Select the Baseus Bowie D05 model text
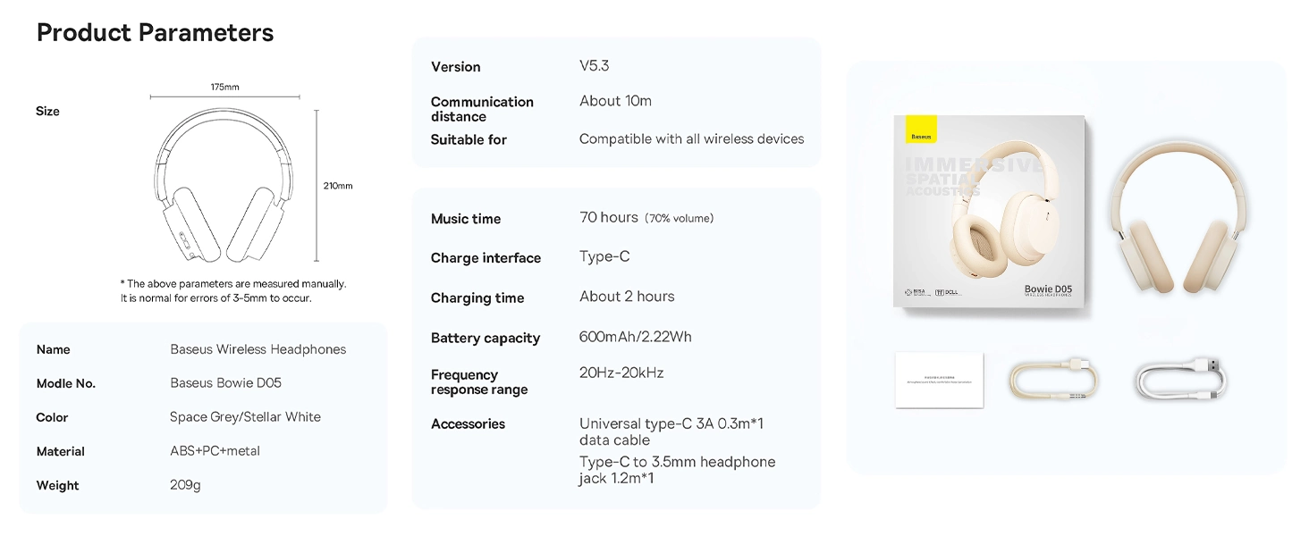1309x536 pixels. tap(225, 383)
